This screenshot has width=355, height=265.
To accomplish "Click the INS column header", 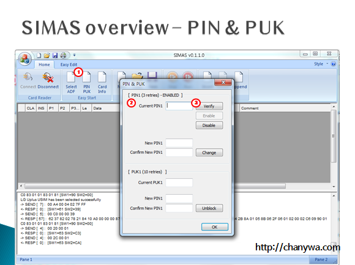I will (x=41, y=108).
